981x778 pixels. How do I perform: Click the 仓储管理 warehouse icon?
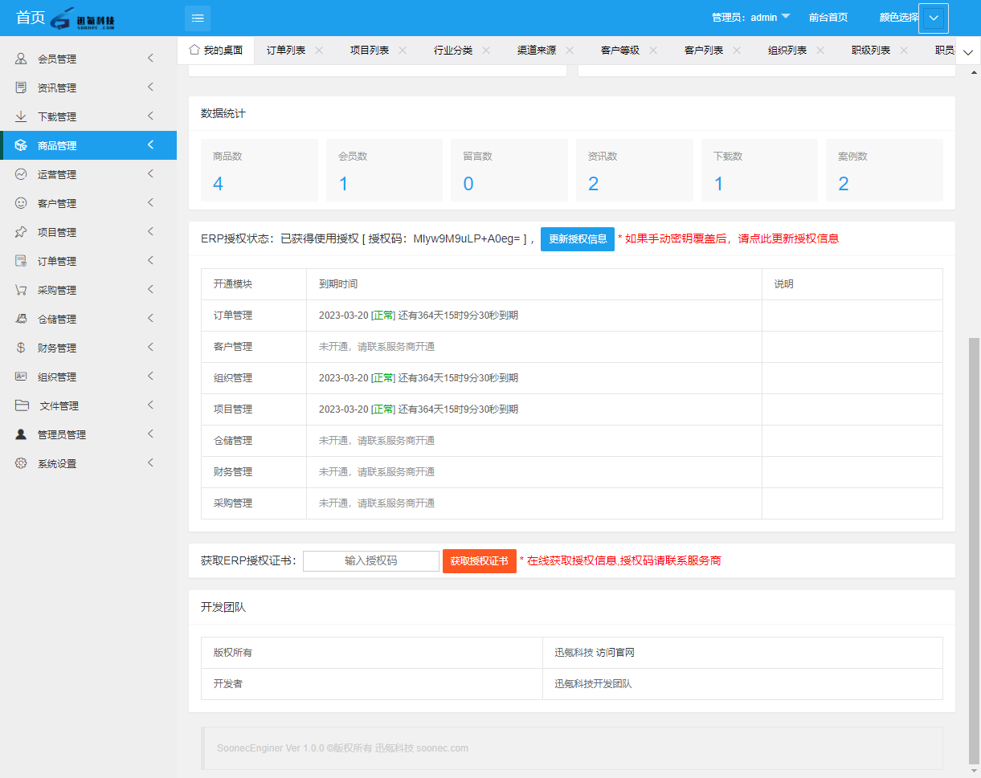[21, 319]
